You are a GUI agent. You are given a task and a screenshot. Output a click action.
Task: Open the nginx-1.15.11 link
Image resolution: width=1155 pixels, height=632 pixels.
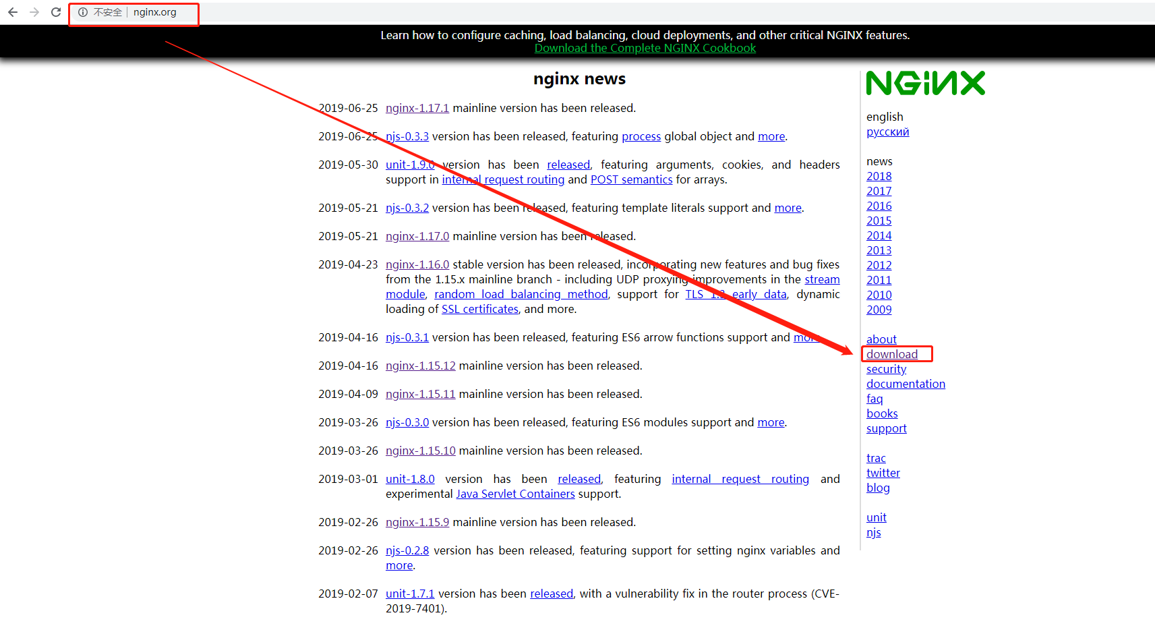click(x=420, y=394)
